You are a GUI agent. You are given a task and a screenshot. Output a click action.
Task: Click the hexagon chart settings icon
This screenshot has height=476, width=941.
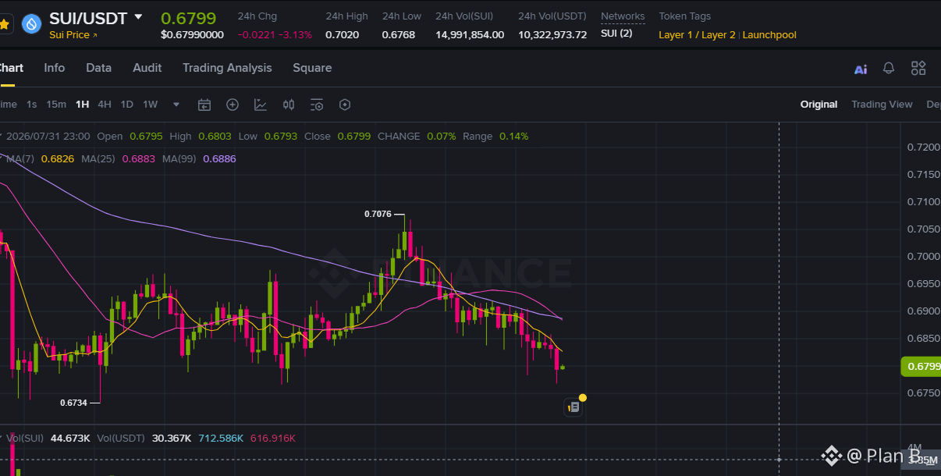coord(345,105)
